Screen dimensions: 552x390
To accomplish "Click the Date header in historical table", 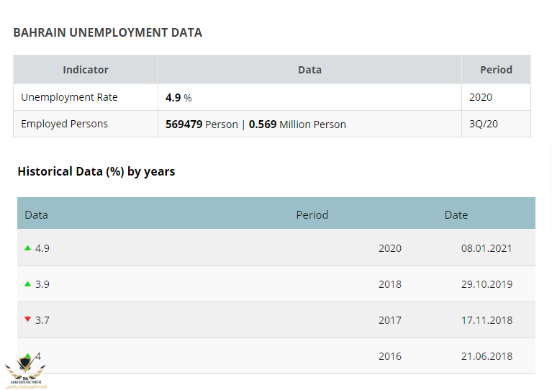I will [456, 215].
